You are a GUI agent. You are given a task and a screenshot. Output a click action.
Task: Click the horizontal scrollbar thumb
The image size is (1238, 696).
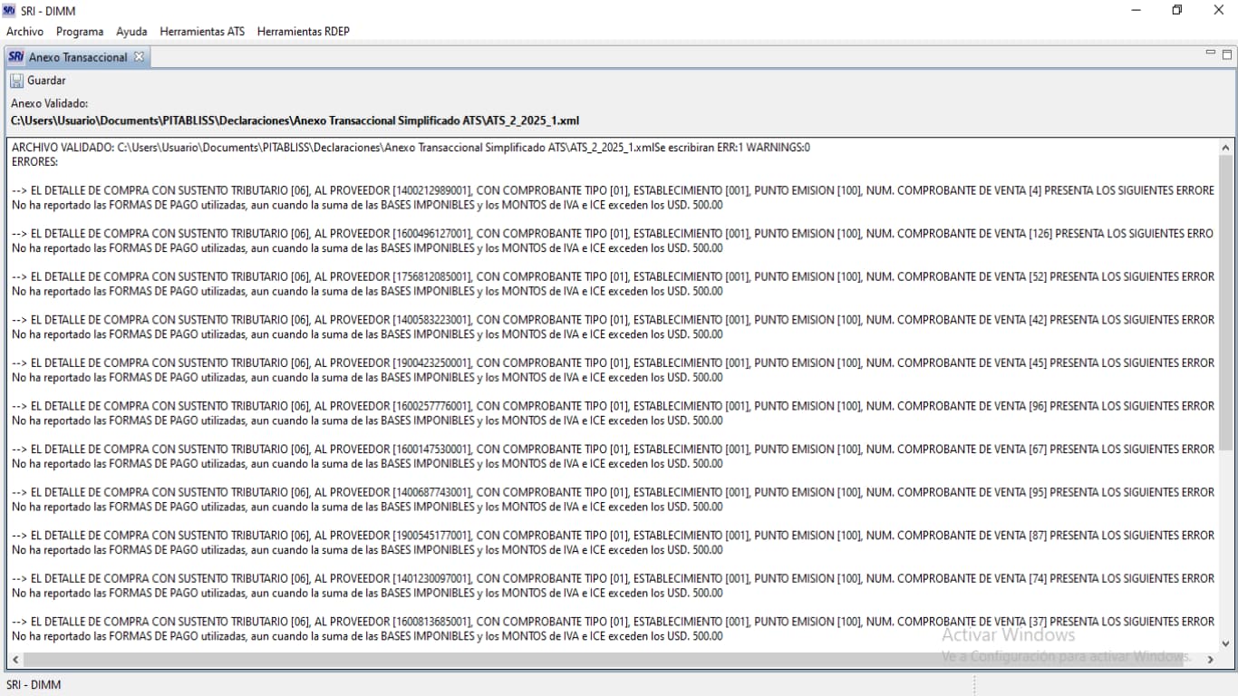[603, 660]
